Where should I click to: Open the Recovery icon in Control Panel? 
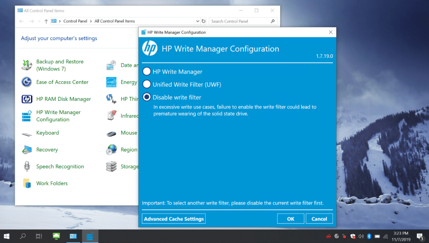coord(27,150)
